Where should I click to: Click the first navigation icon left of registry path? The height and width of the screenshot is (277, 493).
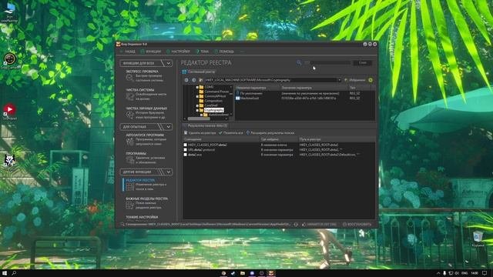coord(186,80)
